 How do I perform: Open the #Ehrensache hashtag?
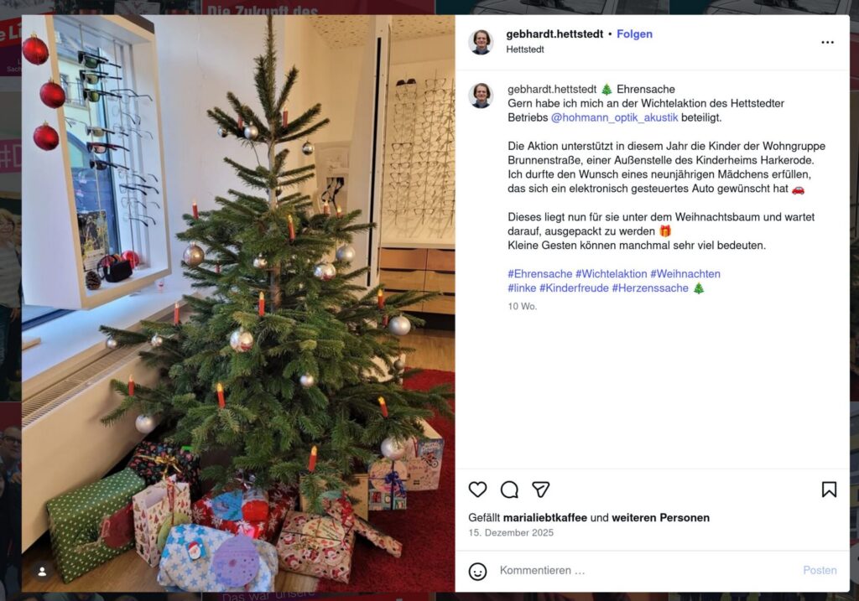(539, 274)
